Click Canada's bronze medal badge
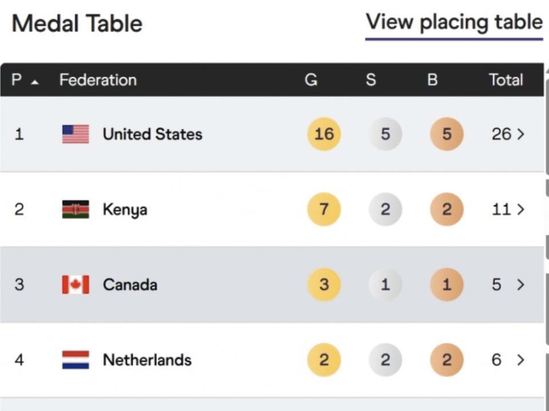The image size is (549, 411). 447,285
